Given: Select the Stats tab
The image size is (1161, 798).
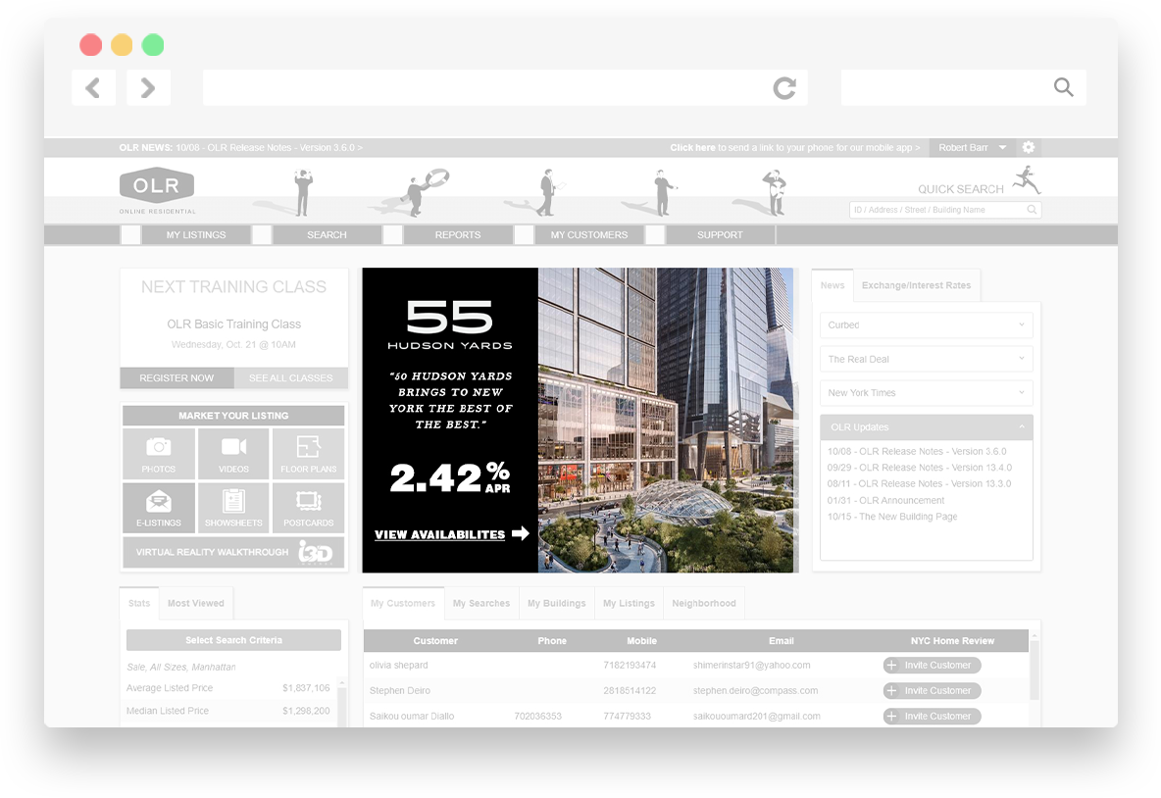Looking at the screenshot, I should point(139,603).
